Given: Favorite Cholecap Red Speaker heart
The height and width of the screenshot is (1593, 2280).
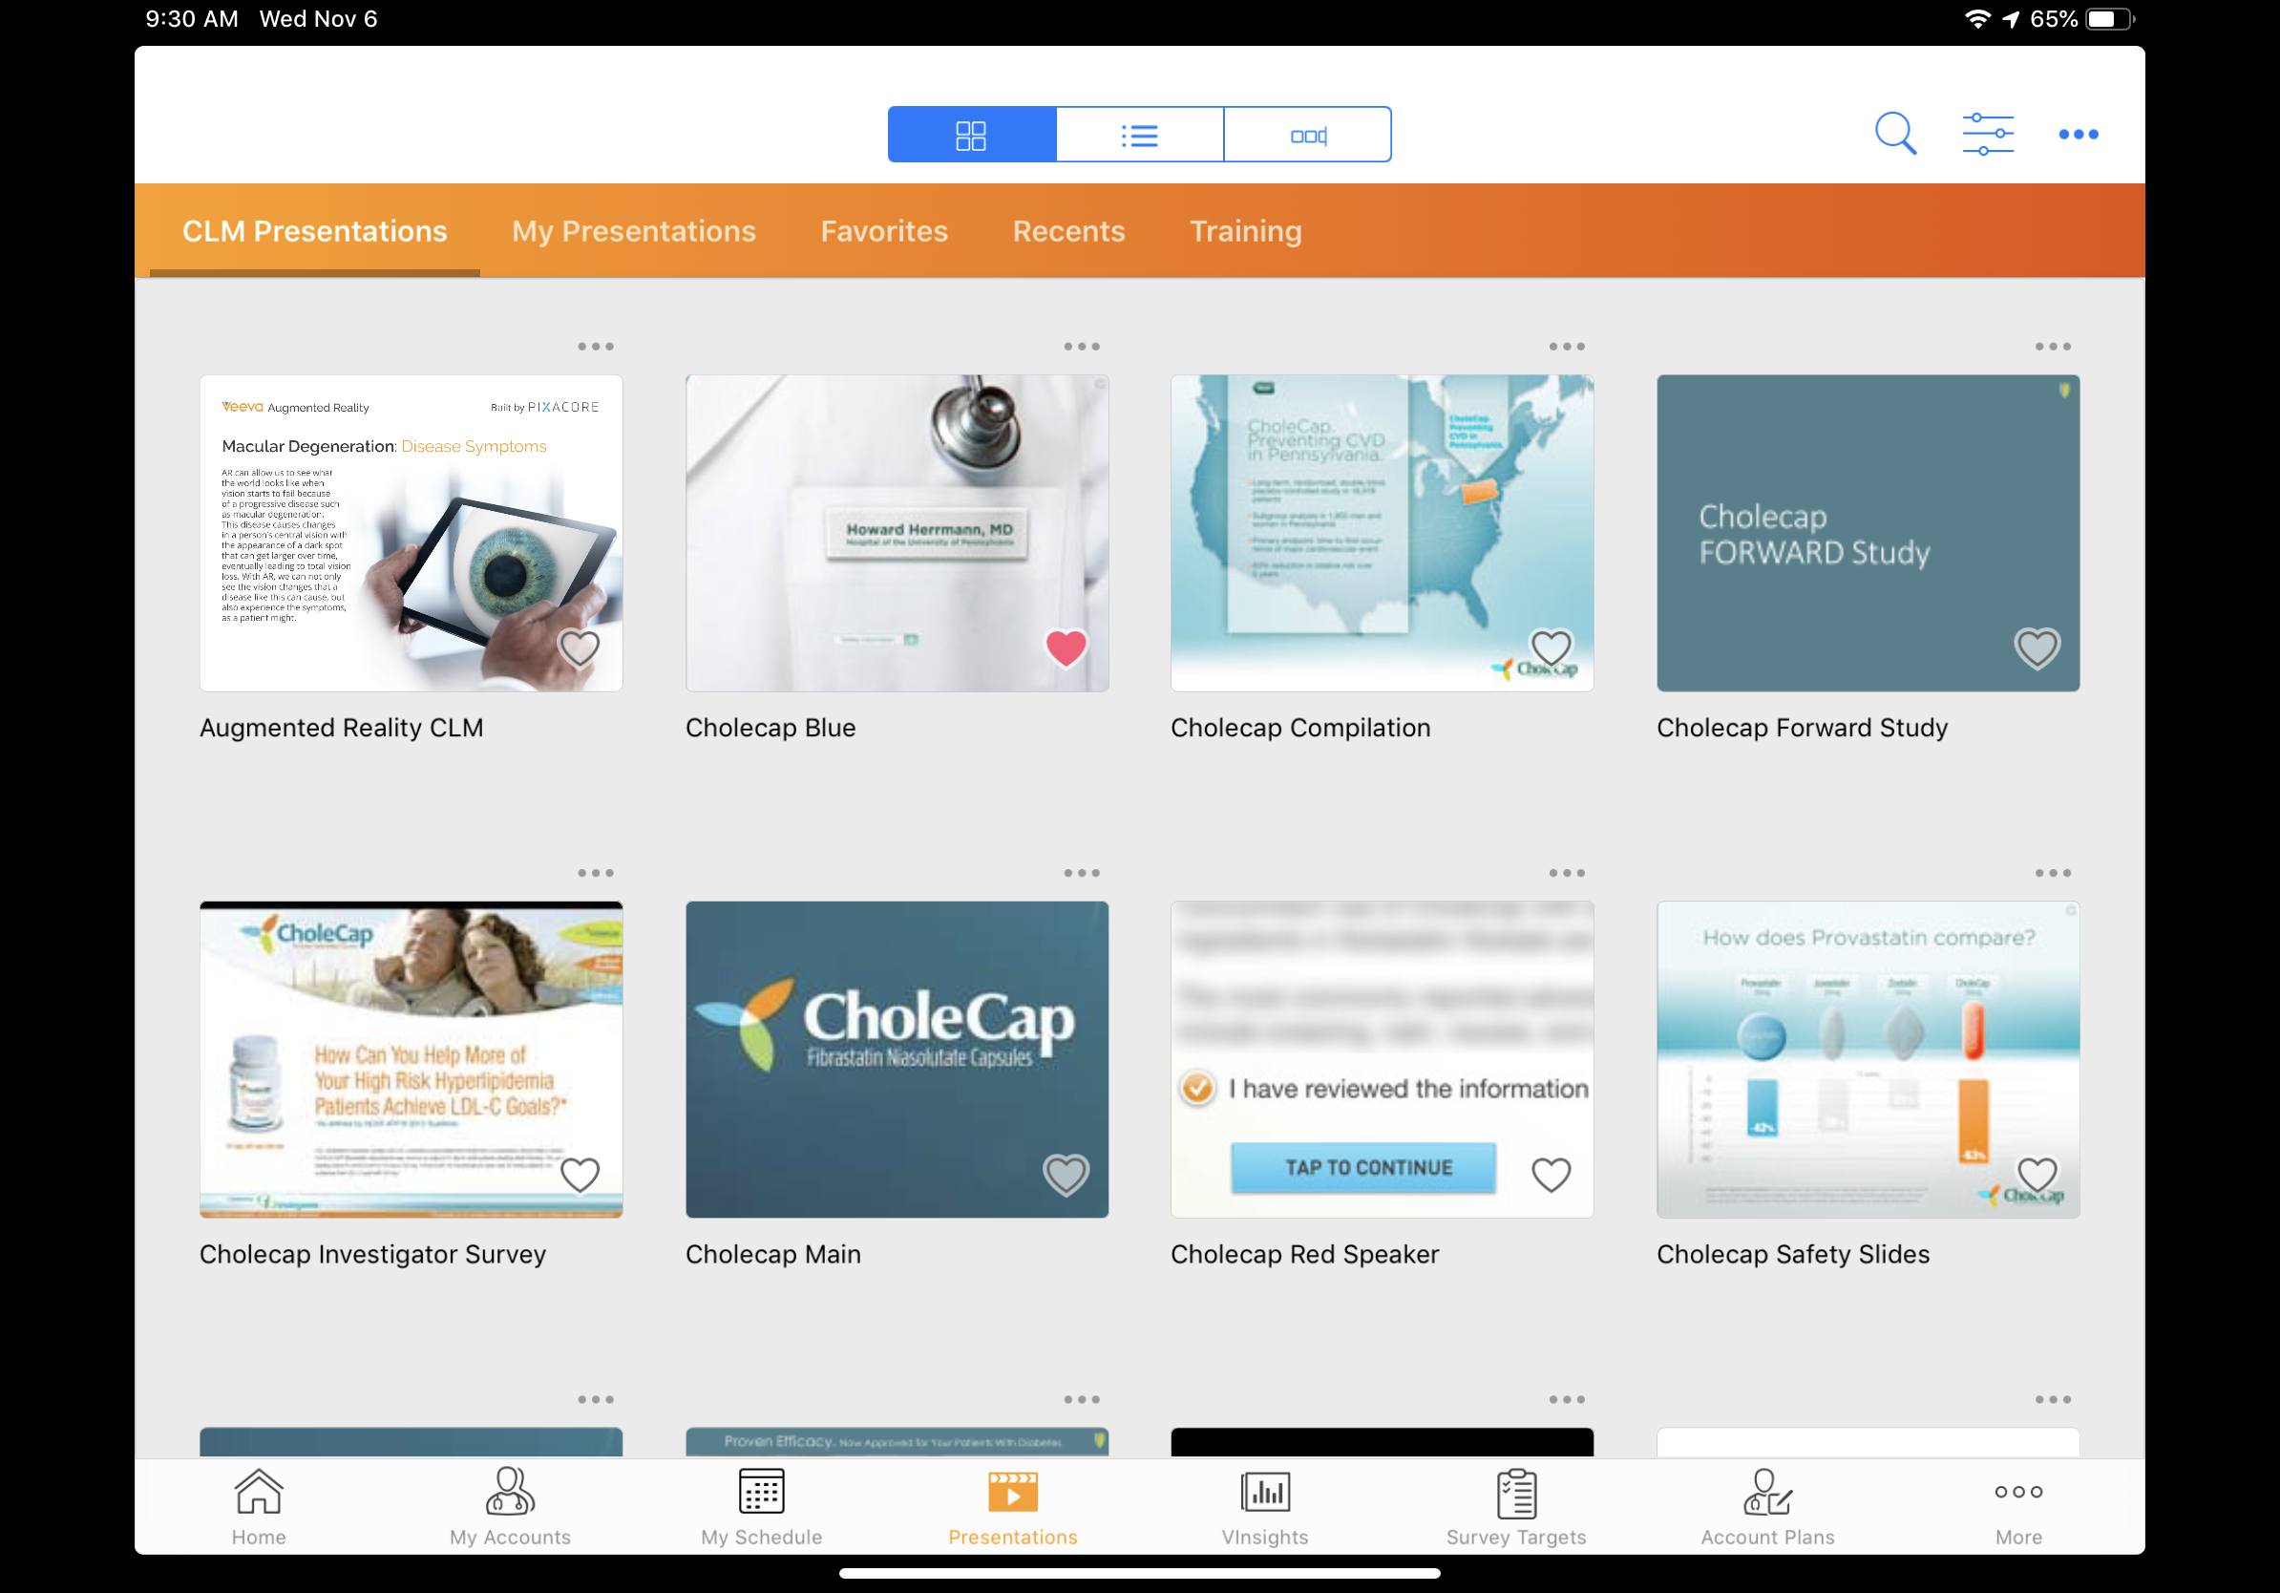Looking at the screenshot, I should coord(1551,1175).
